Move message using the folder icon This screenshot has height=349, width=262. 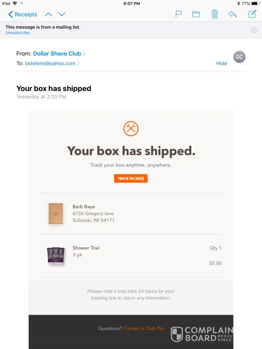point(196,14)
